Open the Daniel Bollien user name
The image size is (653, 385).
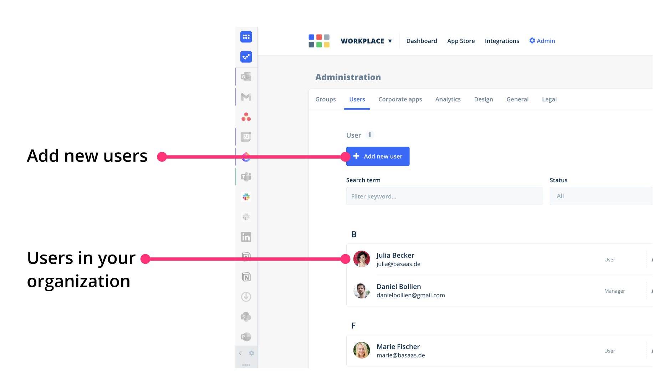399,287
